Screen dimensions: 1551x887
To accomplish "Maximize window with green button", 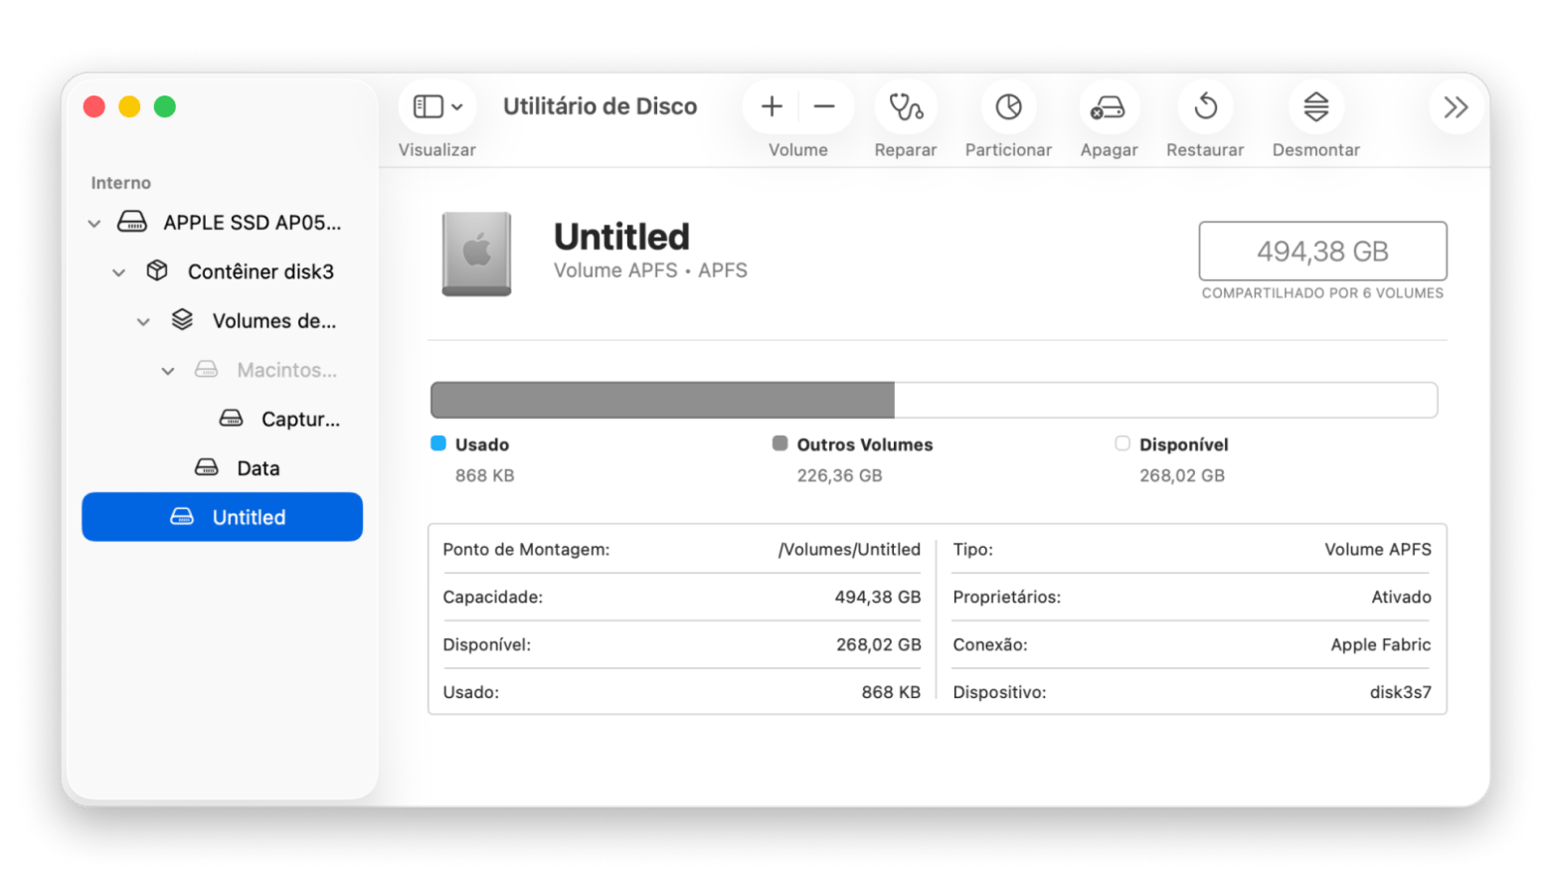I will (x=165, y=106).
